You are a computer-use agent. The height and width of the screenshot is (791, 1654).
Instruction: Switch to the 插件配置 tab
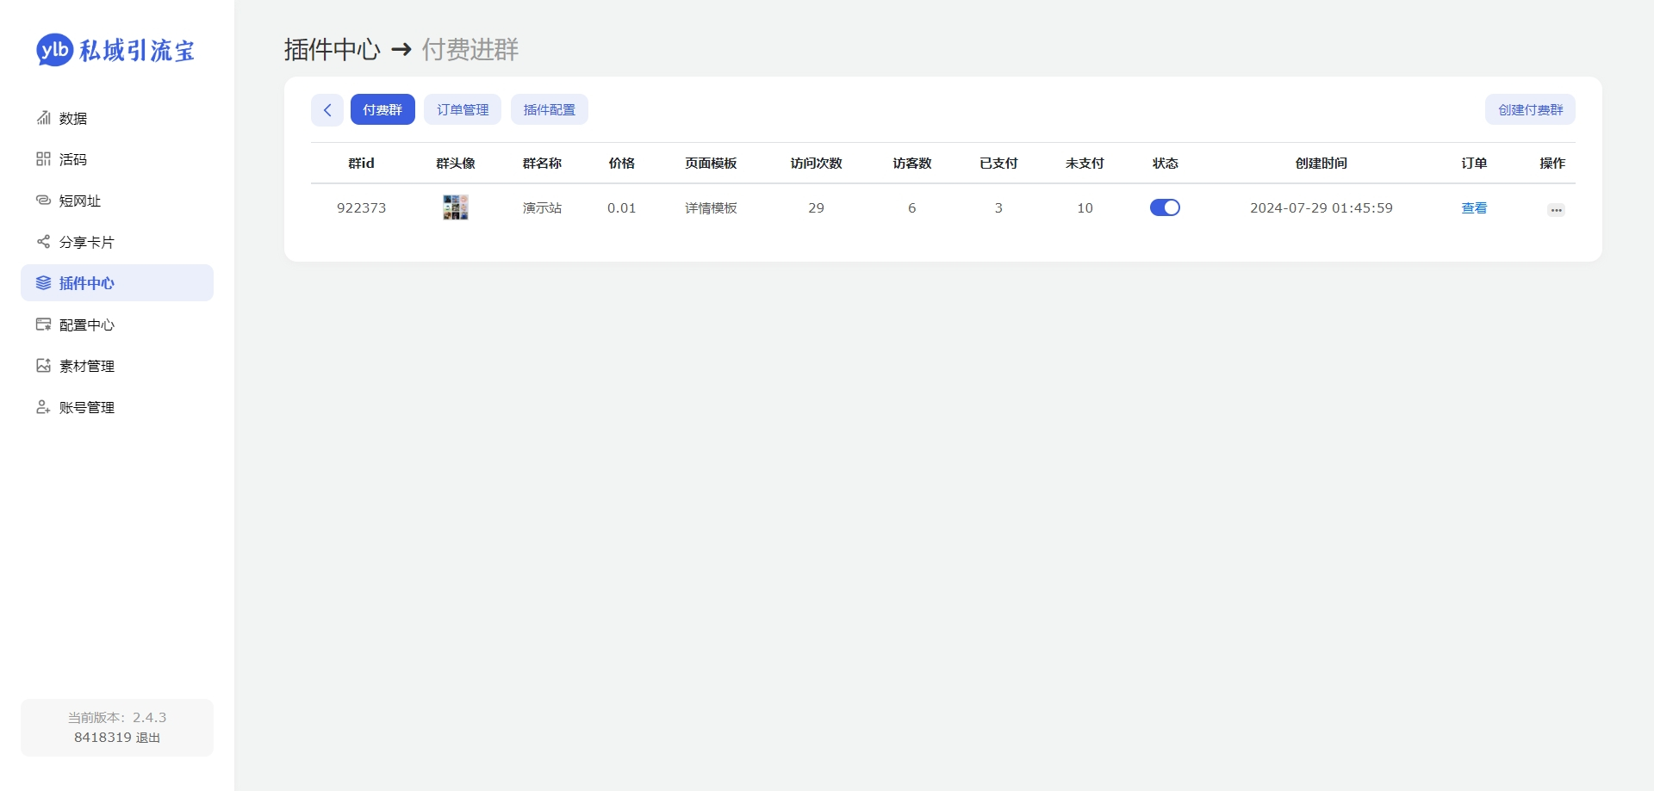tap(550, 109)
